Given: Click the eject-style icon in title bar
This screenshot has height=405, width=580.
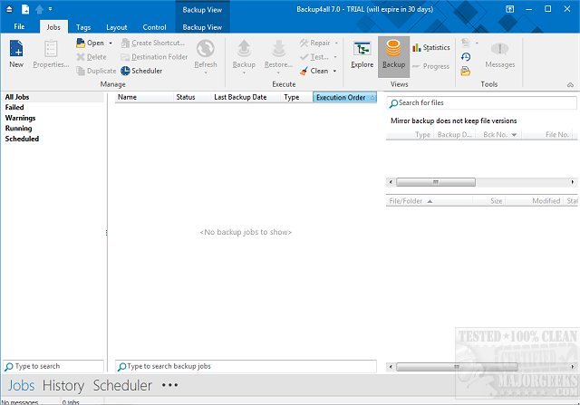Looking at the screenshot, I should click(9, 10).
